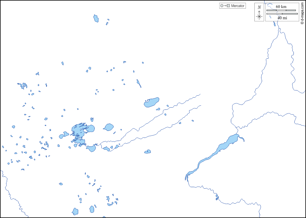Viewport: 306px width, 218px height.
Task: Click the branching lake at the far upper-left
Action: [x=23, y=86]
